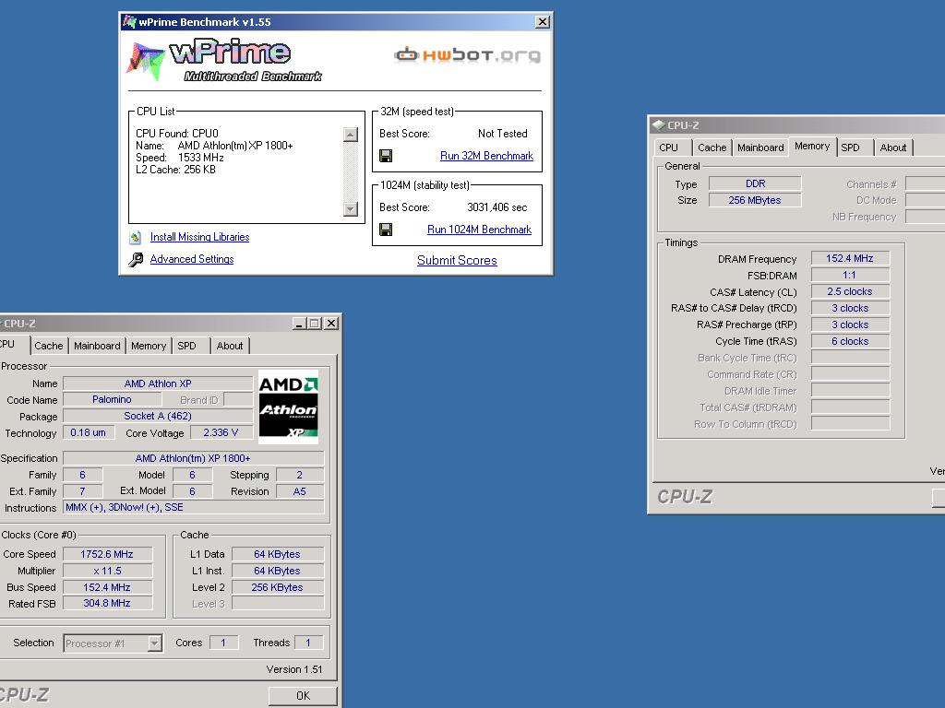Screen dimensions: 945x708
Task: Click the AMD Athlon XP logo image
Action: pyautogui.click(x=288, y=407)
